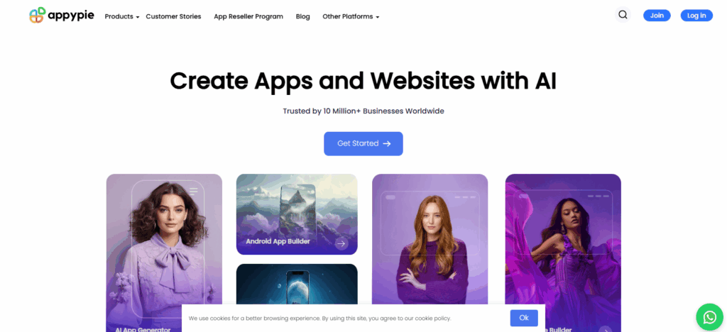Click the arrow icon on the rightmost builder card
Viewport: 727px width, 332px height.
(x=606, y=329)
